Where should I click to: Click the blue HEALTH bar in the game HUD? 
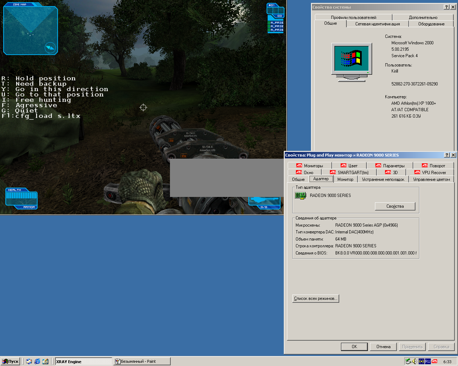coord(21,196)
